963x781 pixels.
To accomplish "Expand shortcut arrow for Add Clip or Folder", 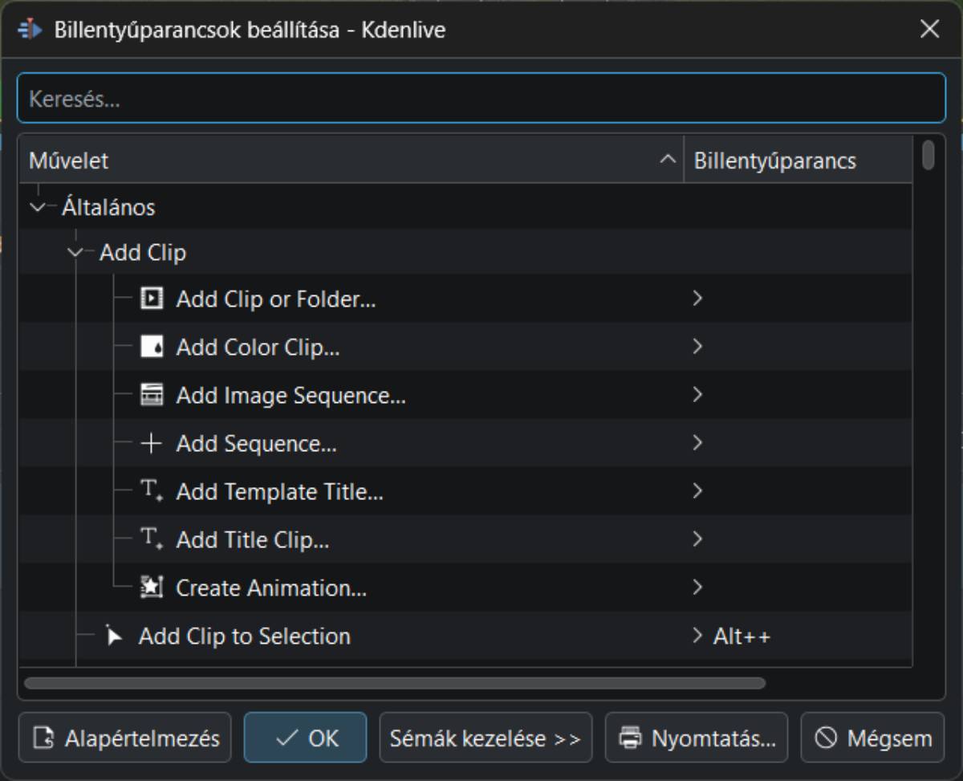I will click(697, 299).
